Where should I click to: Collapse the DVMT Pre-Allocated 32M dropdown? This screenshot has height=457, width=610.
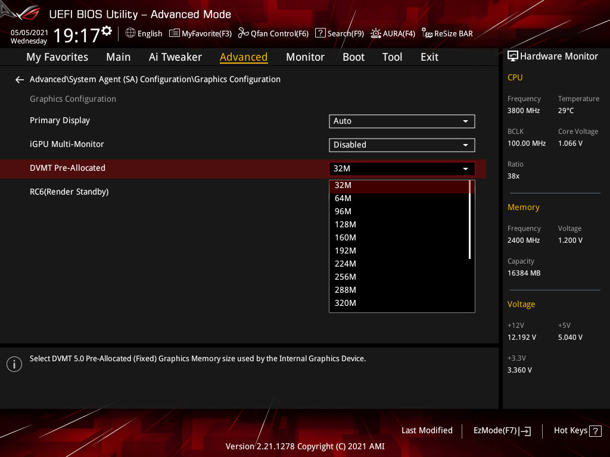coord(402,168)
